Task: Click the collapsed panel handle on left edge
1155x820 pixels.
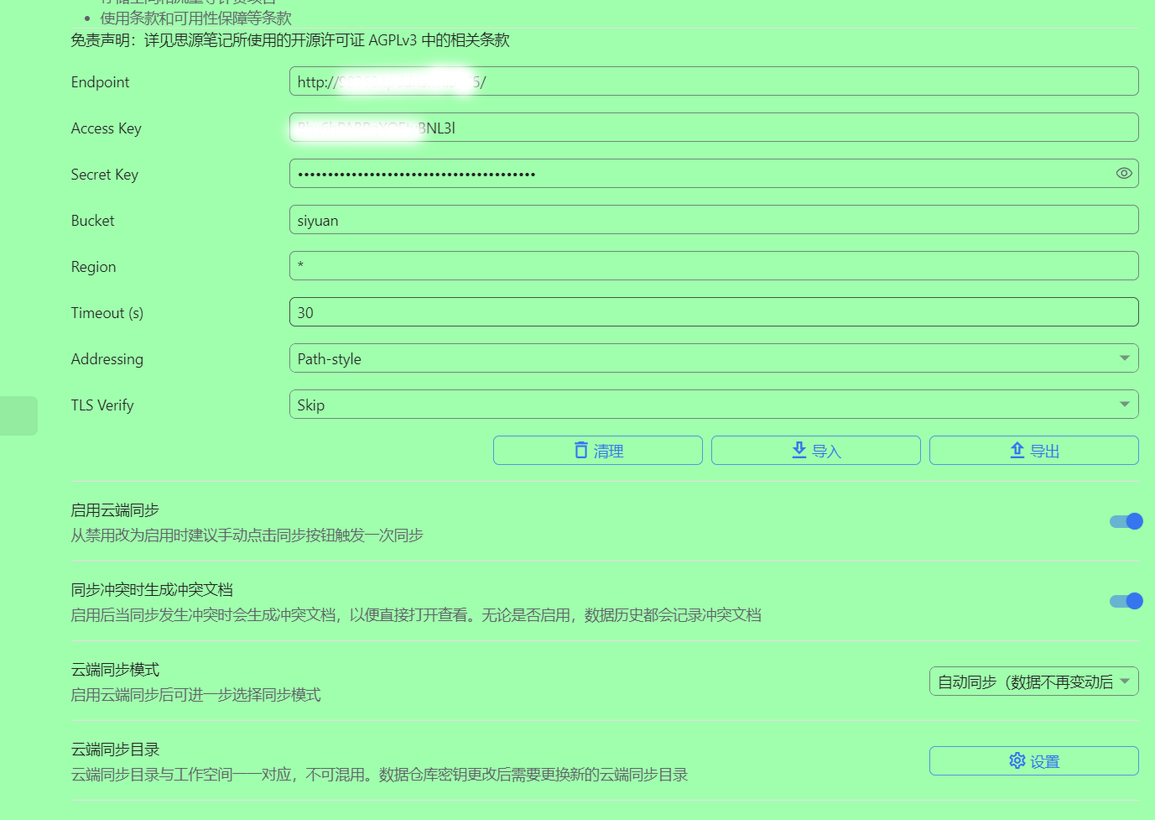Action: (x=18, y=415)
